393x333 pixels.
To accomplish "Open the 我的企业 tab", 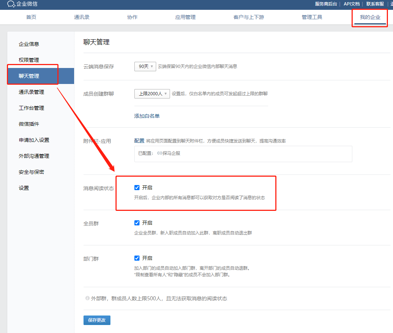I will 370,17.
